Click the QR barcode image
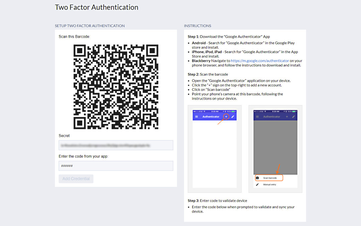Image resolution: width=361 pixels, height=226 pixels. 116,87
